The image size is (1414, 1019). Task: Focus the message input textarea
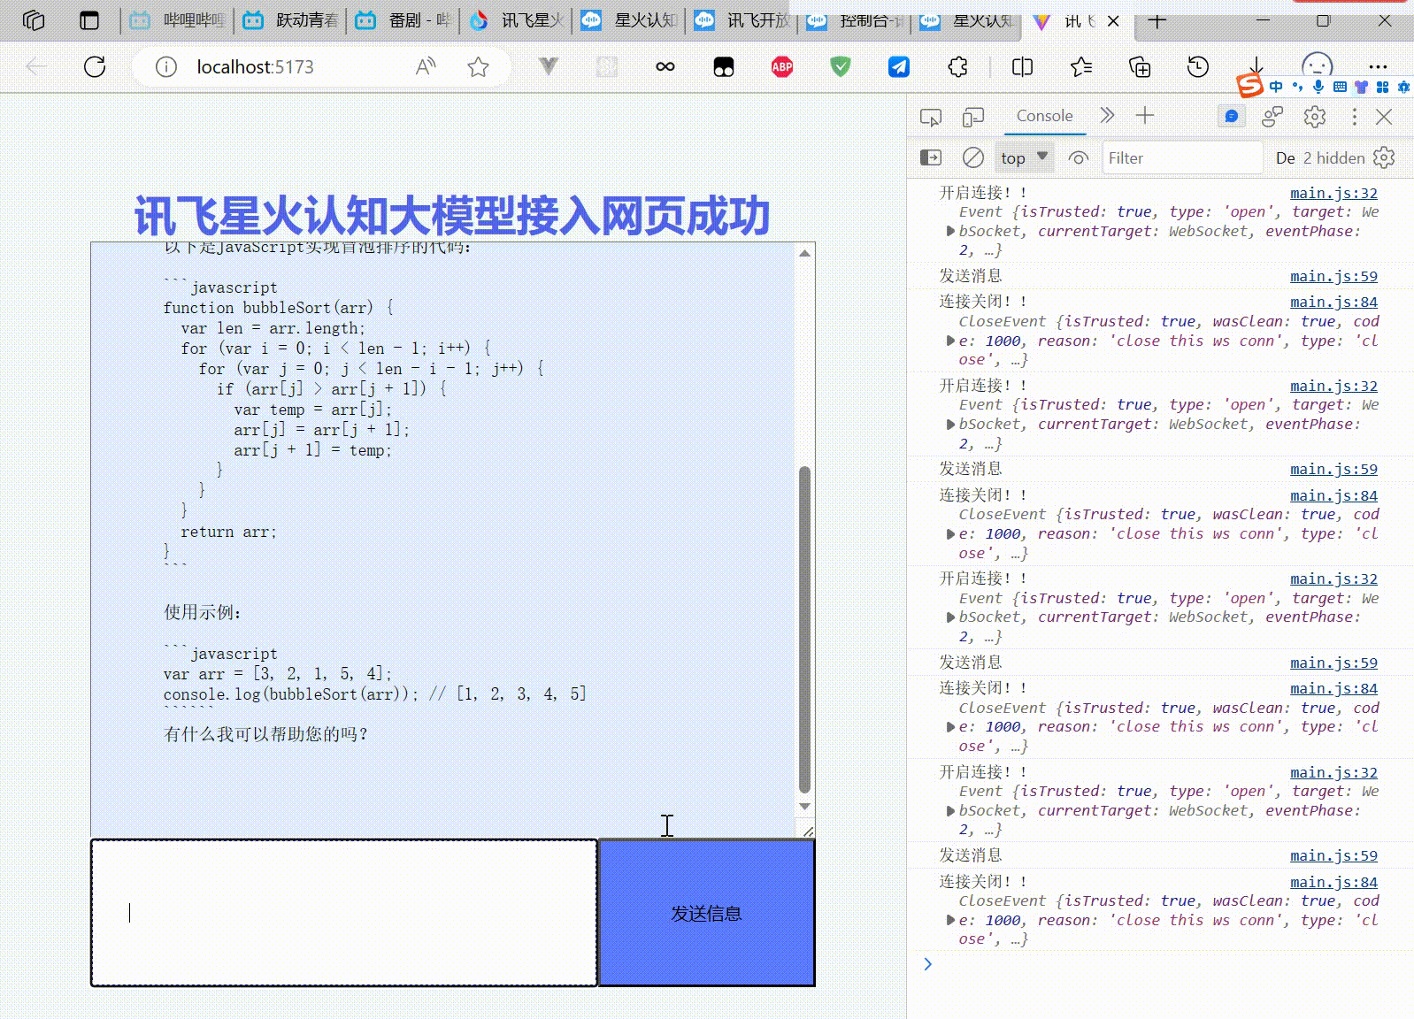pyautogui.click(x=344, y=913)
